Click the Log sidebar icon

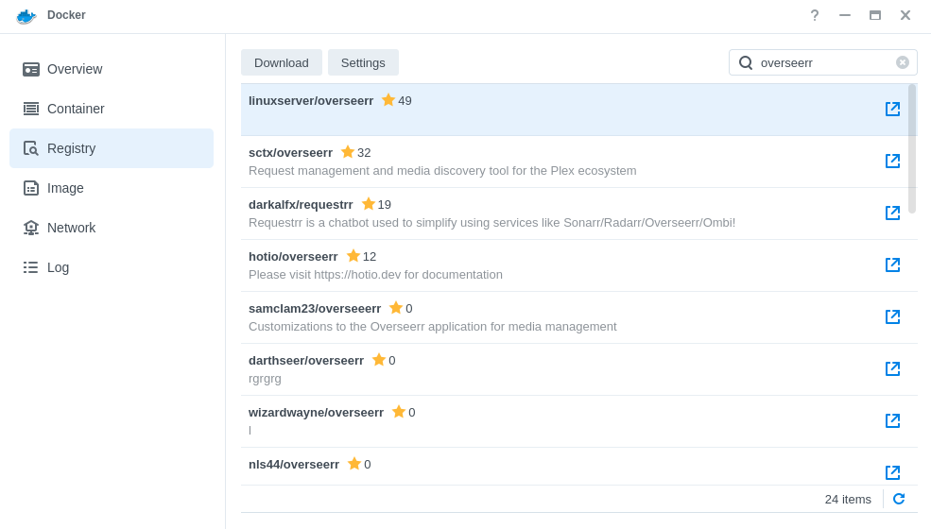pos(31,267)
